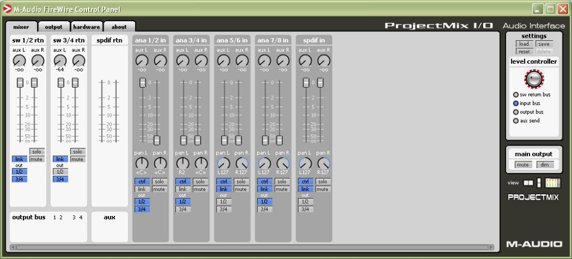Select aux send radio option
Screen dimensions: 572x259
pos(516,121)
